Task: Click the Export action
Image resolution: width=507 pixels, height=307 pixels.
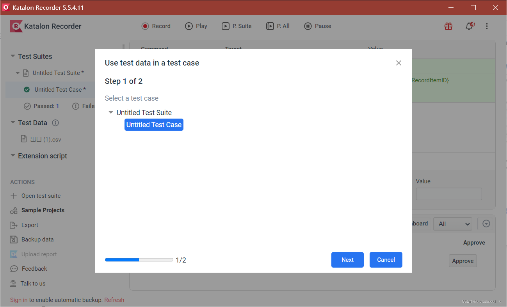Action: point(30,225)
